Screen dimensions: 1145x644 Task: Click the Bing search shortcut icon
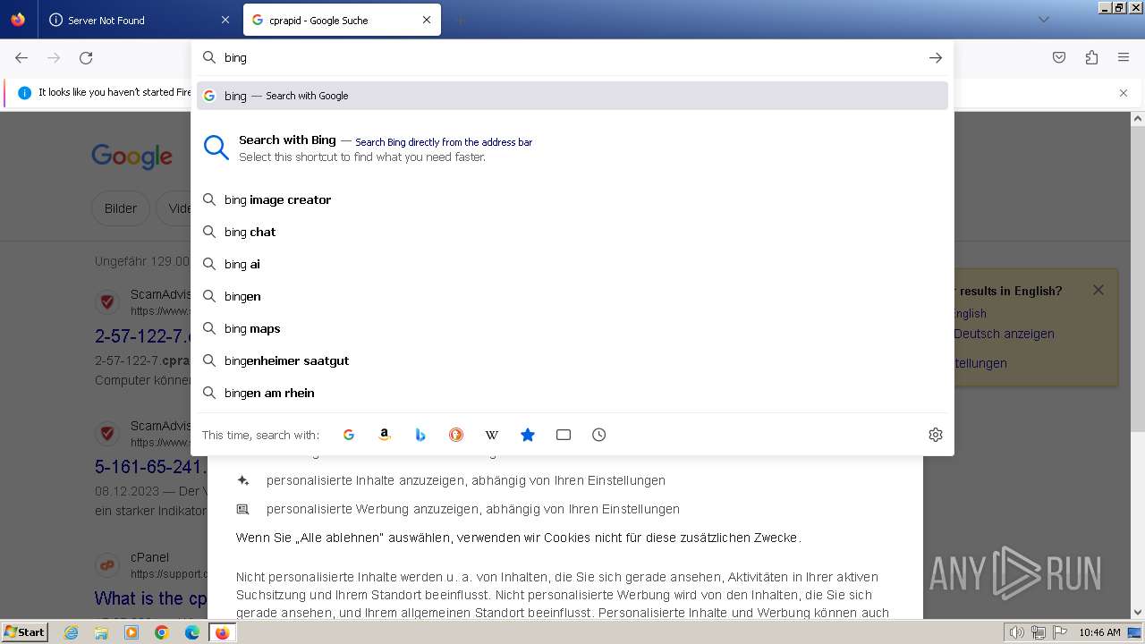pos(420,435)
